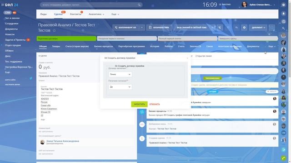Click the phone call icon button in deal toolbar
Screen dimensions: 291x163
click(220, 28)
